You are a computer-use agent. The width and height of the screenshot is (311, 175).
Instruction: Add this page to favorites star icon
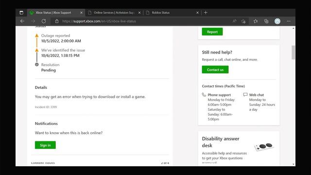coord(243,21)
